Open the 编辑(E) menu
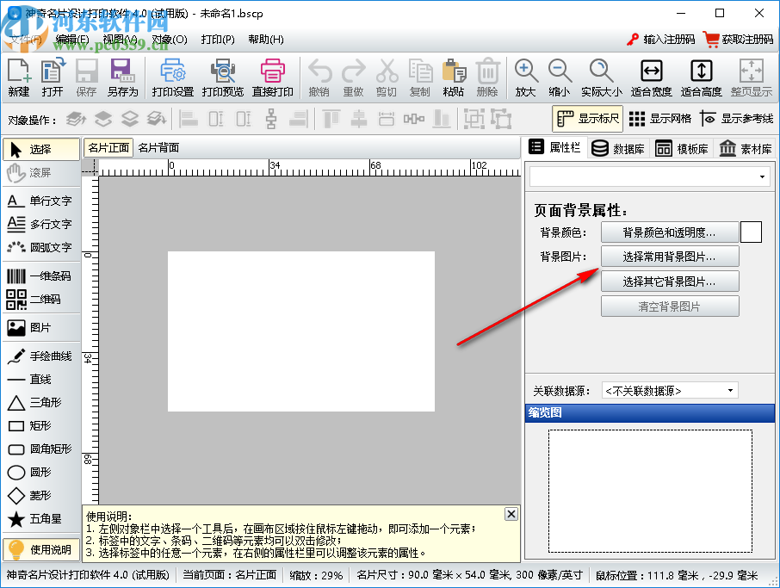This screenshot has height=588, width=780. 72,40
